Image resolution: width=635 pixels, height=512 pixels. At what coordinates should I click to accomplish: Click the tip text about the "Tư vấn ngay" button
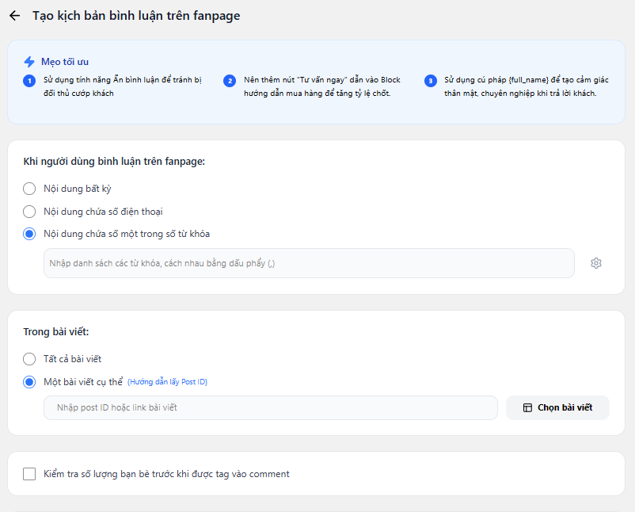(322, 86)
